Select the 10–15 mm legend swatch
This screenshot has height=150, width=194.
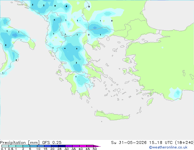(x=41, y=146)
